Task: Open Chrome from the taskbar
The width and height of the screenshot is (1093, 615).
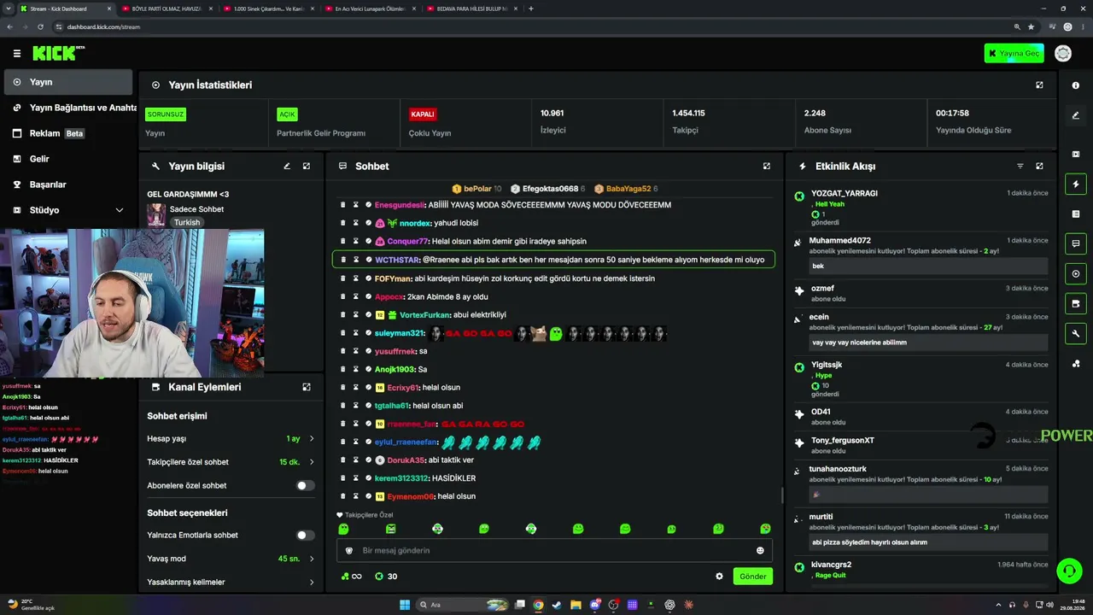Action: click(538, 605)
